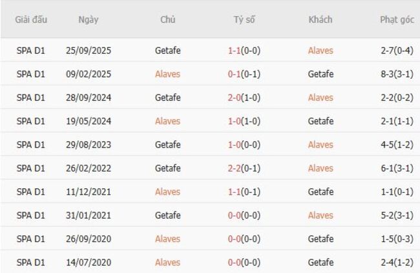Click the 'Khách' column header
Image resolution: width=420 pixels, height=273 pixels.
pos(320,19)
